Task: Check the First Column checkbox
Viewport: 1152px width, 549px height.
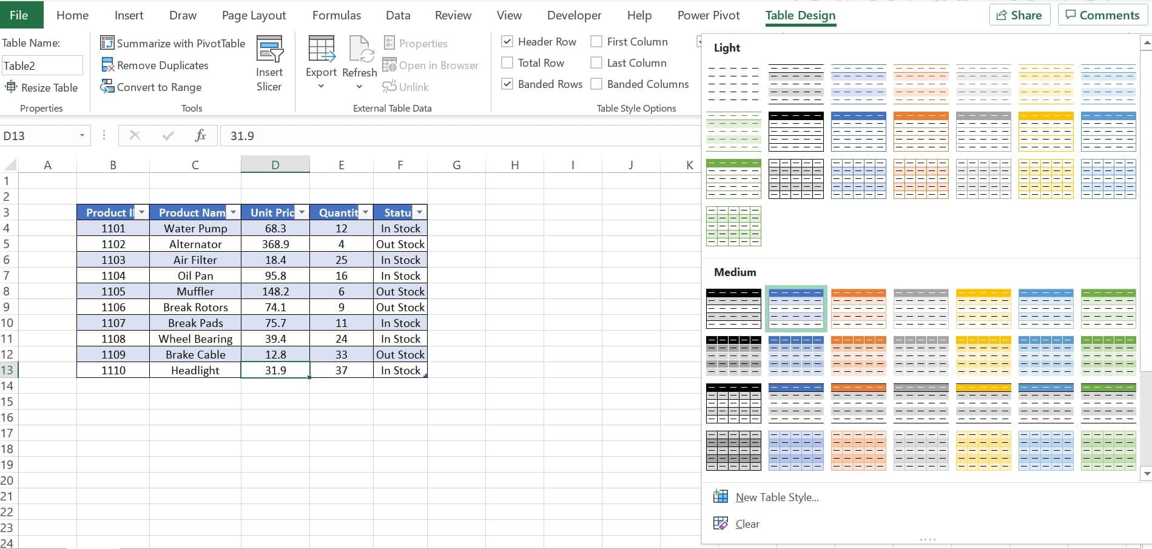Action: coord(596,41)
